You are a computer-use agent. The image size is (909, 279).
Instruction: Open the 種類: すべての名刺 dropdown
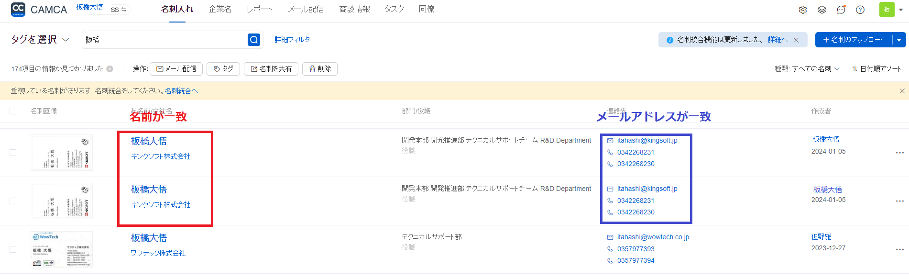[x=807, y=69]
